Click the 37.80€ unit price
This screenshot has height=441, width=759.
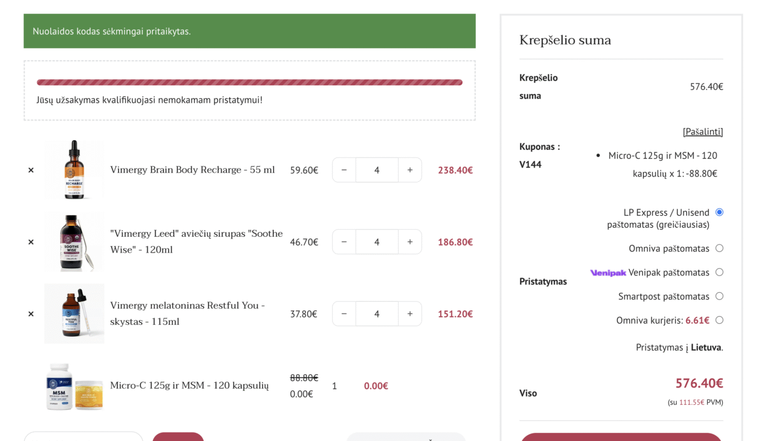304,314
